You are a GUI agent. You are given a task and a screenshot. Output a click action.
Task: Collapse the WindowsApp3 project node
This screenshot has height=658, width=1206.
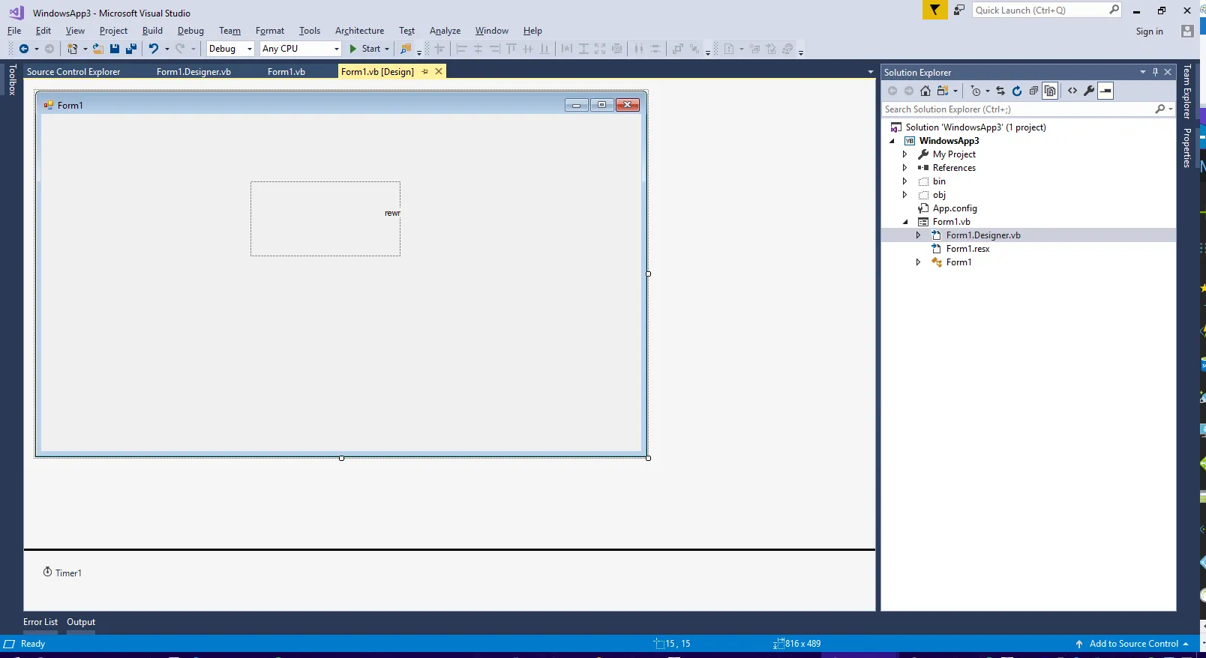pyautogui.click(x=892, y=141)
